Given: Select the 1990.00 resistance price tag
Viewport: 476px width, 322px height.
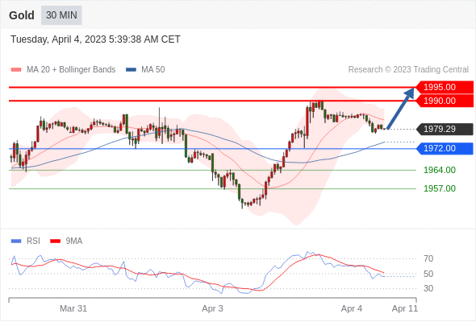Looking at the screenshot, I should click(445, 101).
